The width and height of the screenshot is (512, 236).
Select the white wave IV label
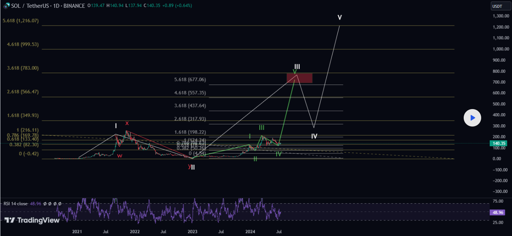pyautogui.click(x=314, y=136)
